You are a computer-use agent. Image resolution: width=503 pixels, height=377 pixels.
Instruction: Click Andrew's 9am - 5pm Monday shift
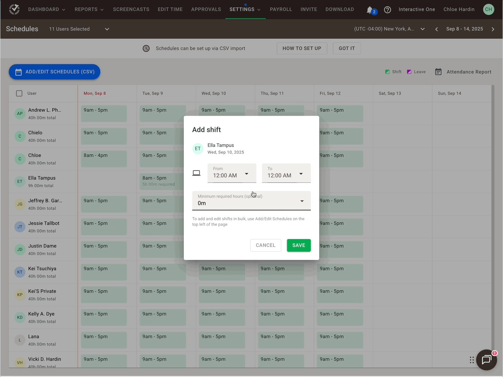pos(104,114)
